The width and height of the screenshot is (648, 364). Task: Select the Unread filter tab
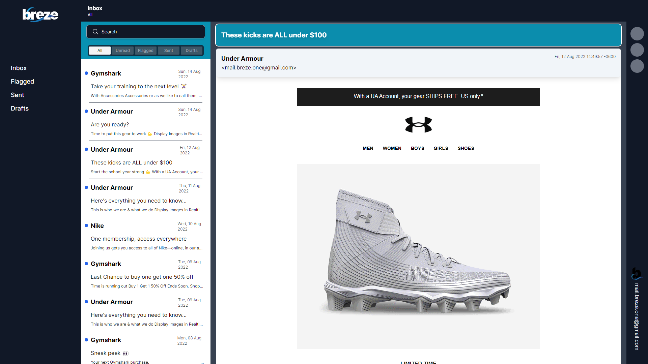(123, 51)
